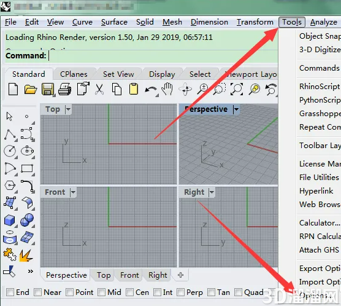341x306 pixels.
Task: Click the Print icon
Action: click(64, 89)
